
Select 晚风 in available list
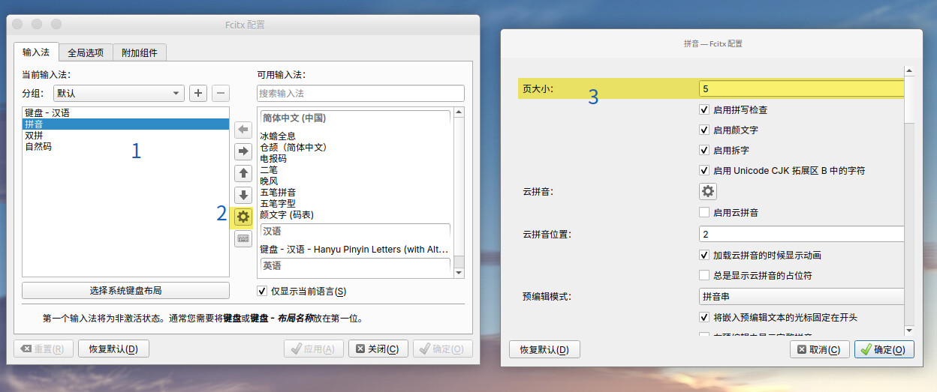pyautogui.click(x=355, y=181)
